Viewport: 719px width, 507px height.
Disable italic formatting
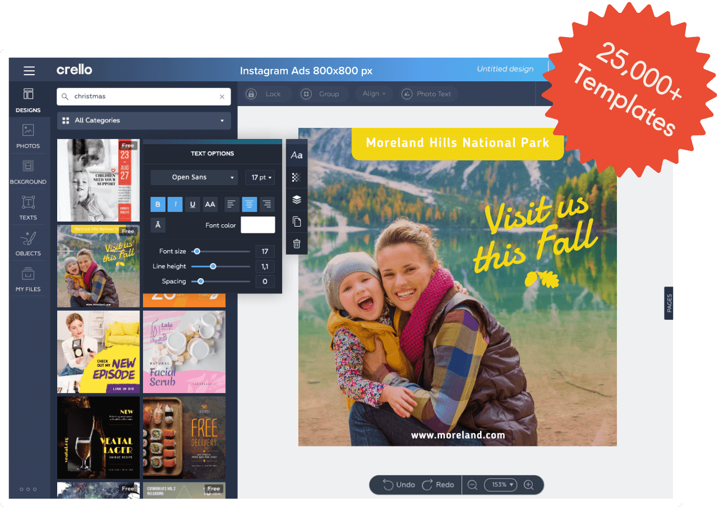175,204
